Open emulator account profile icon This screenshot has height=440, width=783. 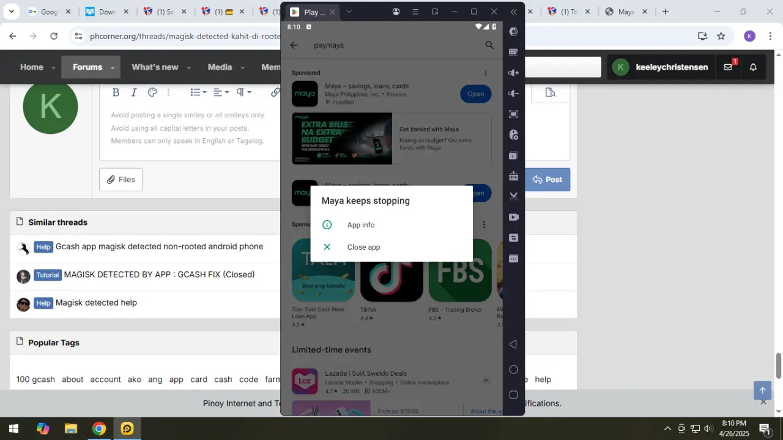click(396, 12)
